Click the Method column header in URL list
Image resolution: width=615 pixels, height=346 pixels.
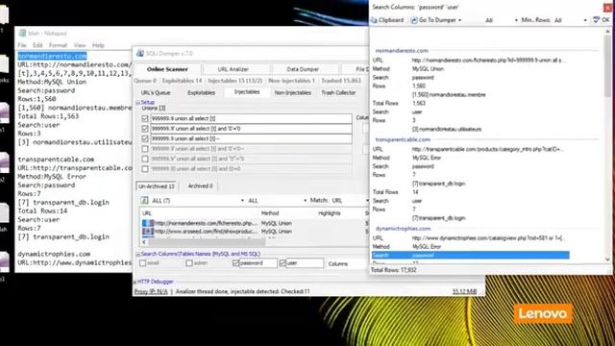coord(270,213)
